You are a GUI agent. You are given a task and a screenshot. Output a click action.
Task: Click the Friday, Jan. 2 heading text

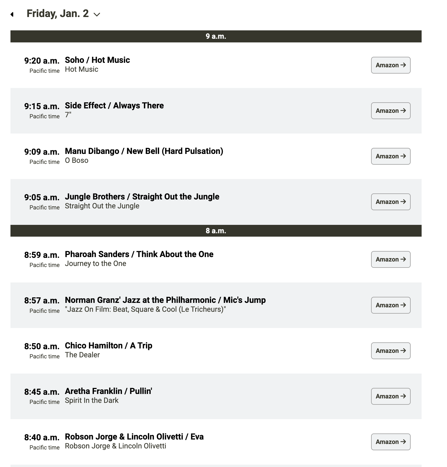coord(58,14)
